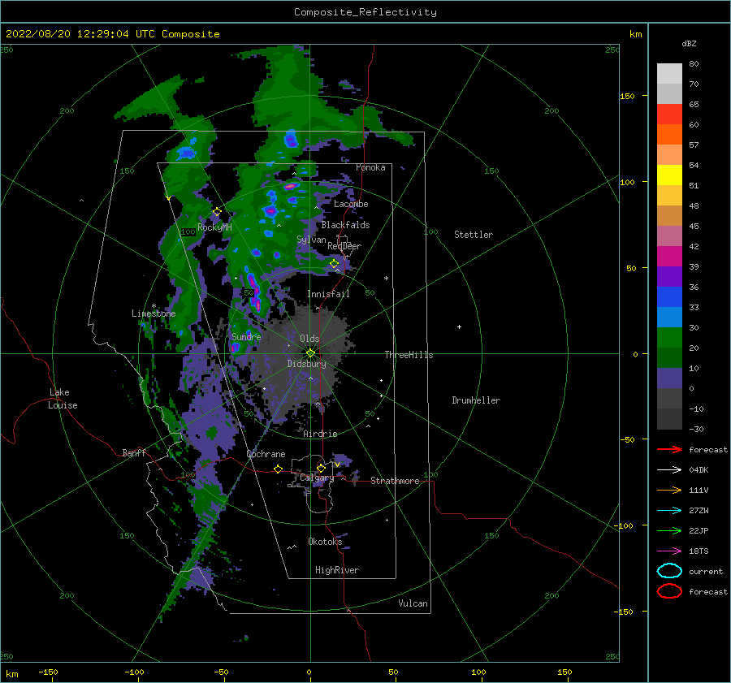
Task: Click the Drumheller town label
Action: pyautogui.click(x=476, y=400)
